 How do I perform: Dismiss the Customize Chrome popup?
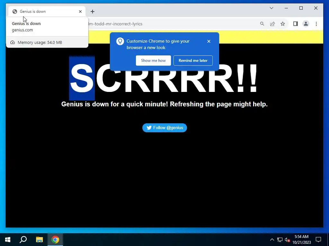pos(209,41)
